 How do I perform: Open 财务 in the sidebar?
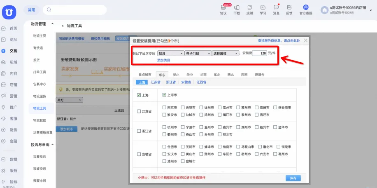[x=9, y=130]
